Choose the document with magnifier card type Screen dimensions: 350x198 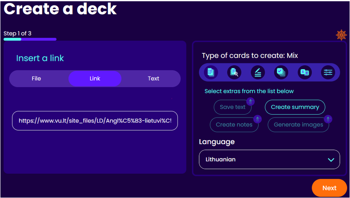[234, 73]
